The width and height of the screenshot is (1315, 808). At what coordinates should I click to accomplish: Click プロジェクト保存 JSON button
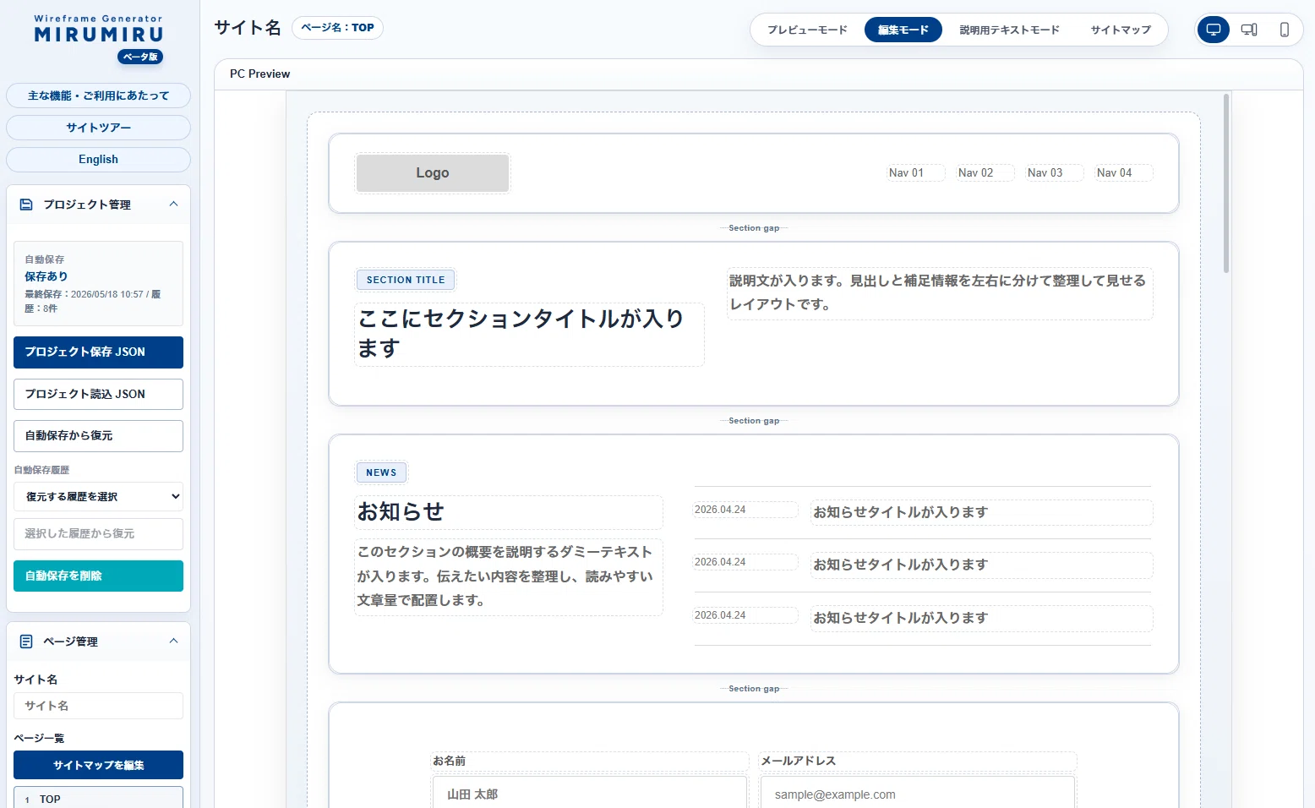click(x=98, y=352)
